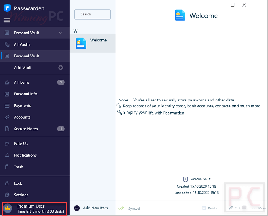Minimize the Passwarden window

click(221, 5)
